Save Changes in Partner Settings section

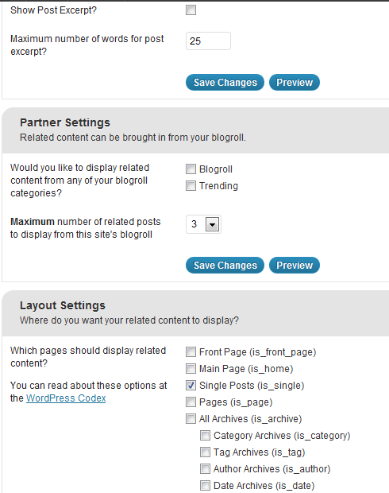click(x=225, y=266)
